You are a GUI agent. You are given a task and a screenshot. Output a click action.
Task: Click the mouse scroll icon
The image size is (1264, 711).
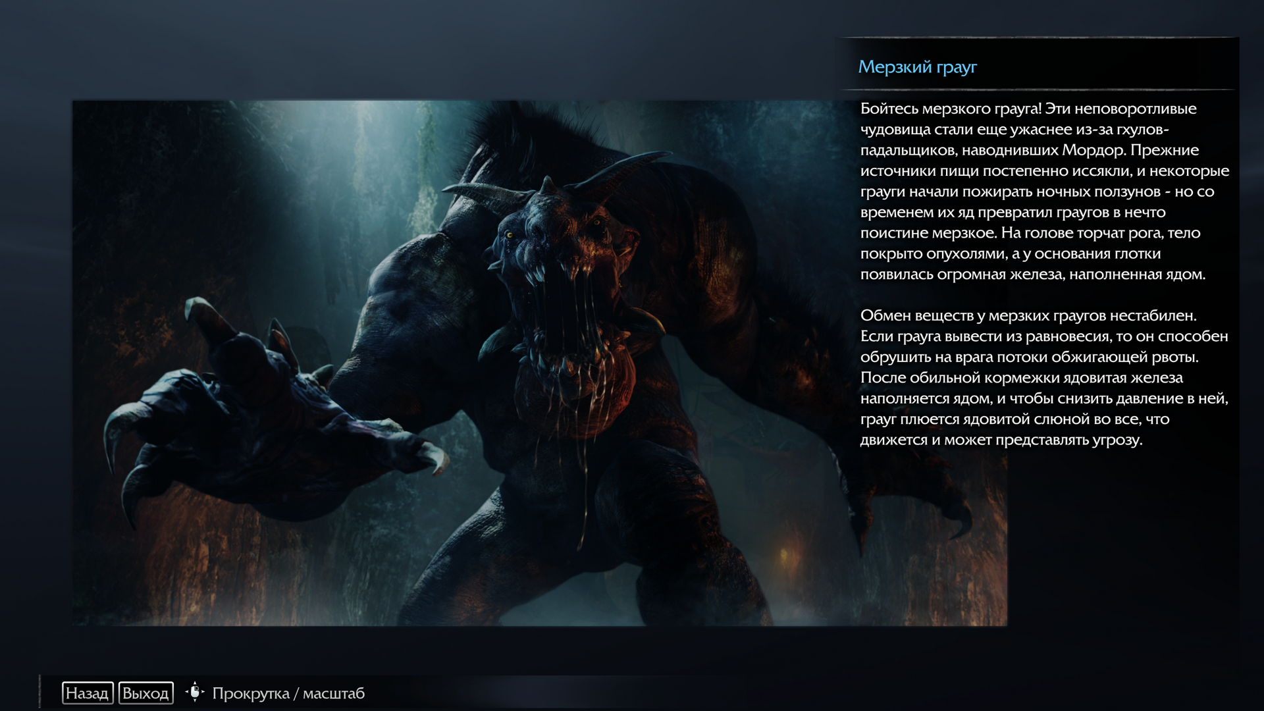(x=195, y=693)
